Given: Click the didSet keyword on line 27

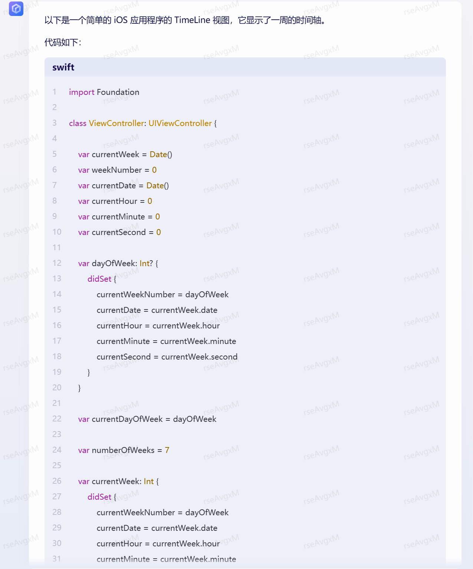Looking at the screenshot, I should coord(99,497).
